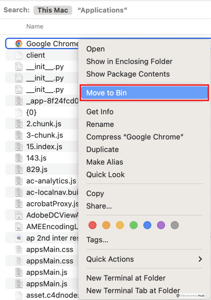
Task: Select Rename in the context menu
Action: tap(100, 124)
